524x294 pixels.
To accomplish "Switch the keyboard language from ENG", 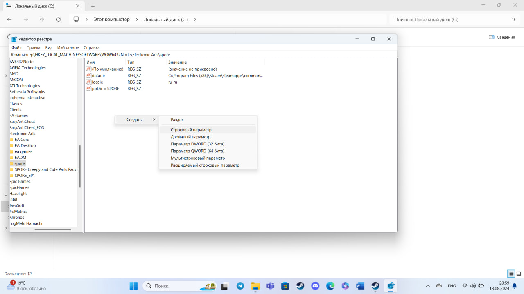I will point(452,286).
